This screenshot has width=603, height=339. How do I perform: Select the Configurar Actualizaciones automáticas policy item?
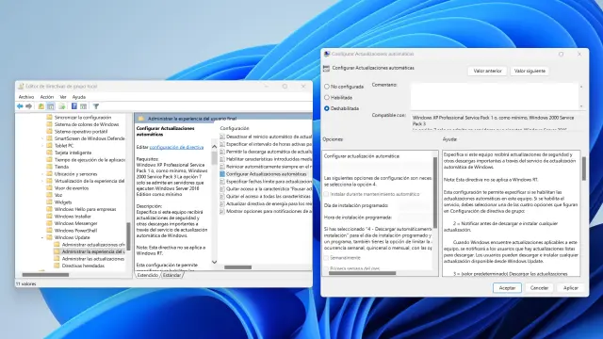(x=266, y=174)
